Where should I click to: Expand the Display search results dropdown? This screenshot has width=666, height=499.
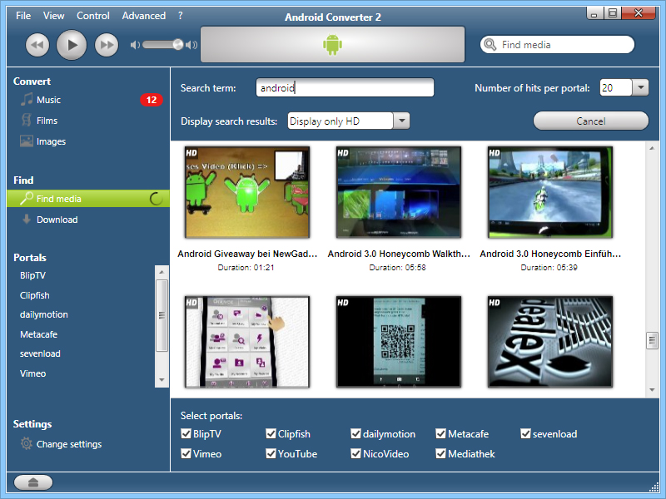coord(401,121)
